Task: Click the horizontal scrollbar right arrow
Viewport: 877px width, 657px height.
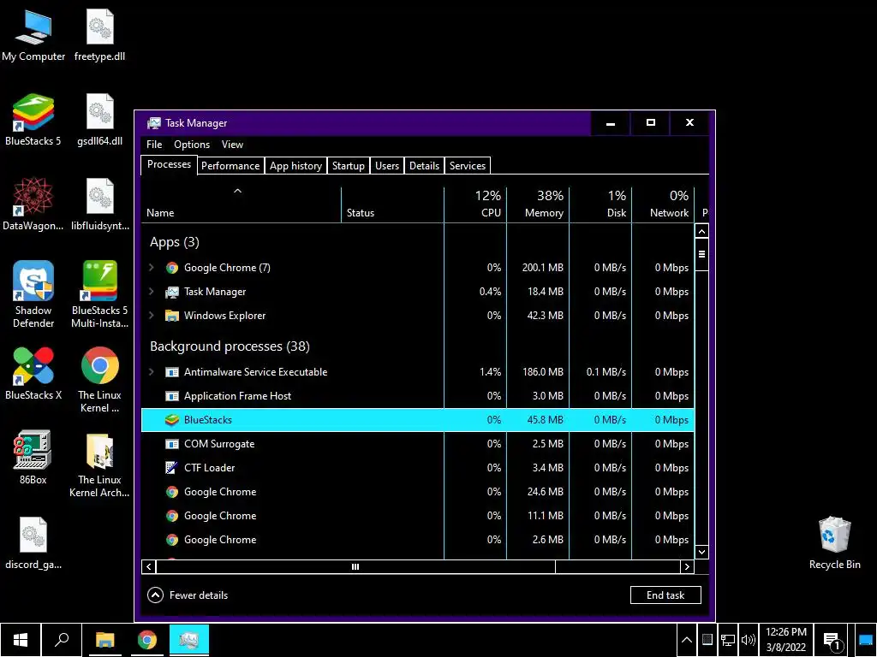Action: coord(688,566)
